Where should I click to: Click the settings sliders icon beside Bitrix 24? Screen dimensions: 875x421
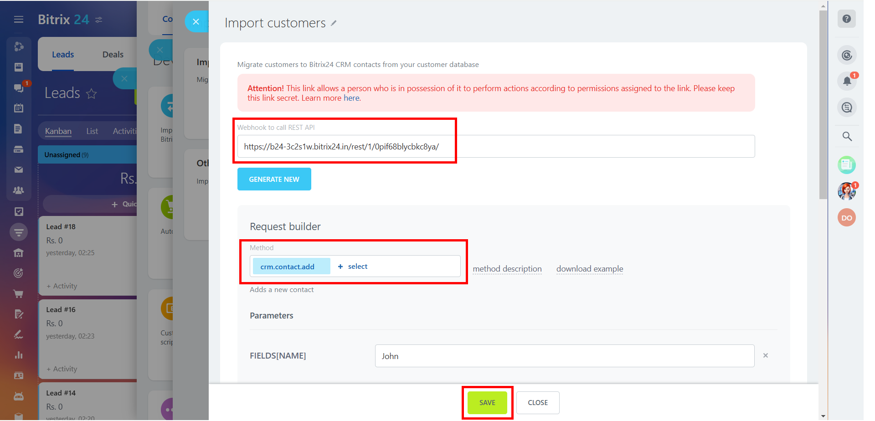[x=98, y=20]
